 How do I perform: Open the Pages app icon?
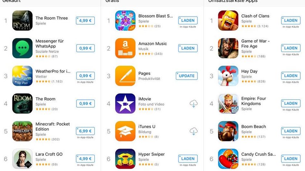point(125,76)
